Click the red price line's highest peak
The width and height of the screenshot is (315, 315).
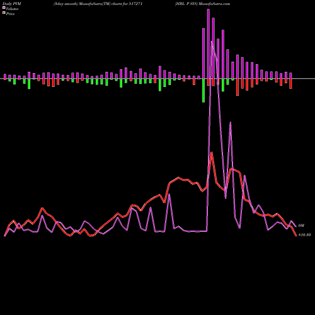212,152
